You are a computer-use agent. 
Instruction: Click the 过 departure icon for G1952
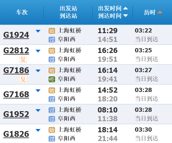point(52,110)
